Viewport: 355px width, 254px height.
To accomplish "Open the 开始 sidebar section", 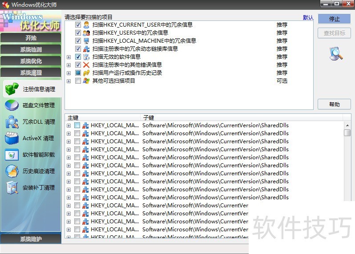I will (31, 38).
